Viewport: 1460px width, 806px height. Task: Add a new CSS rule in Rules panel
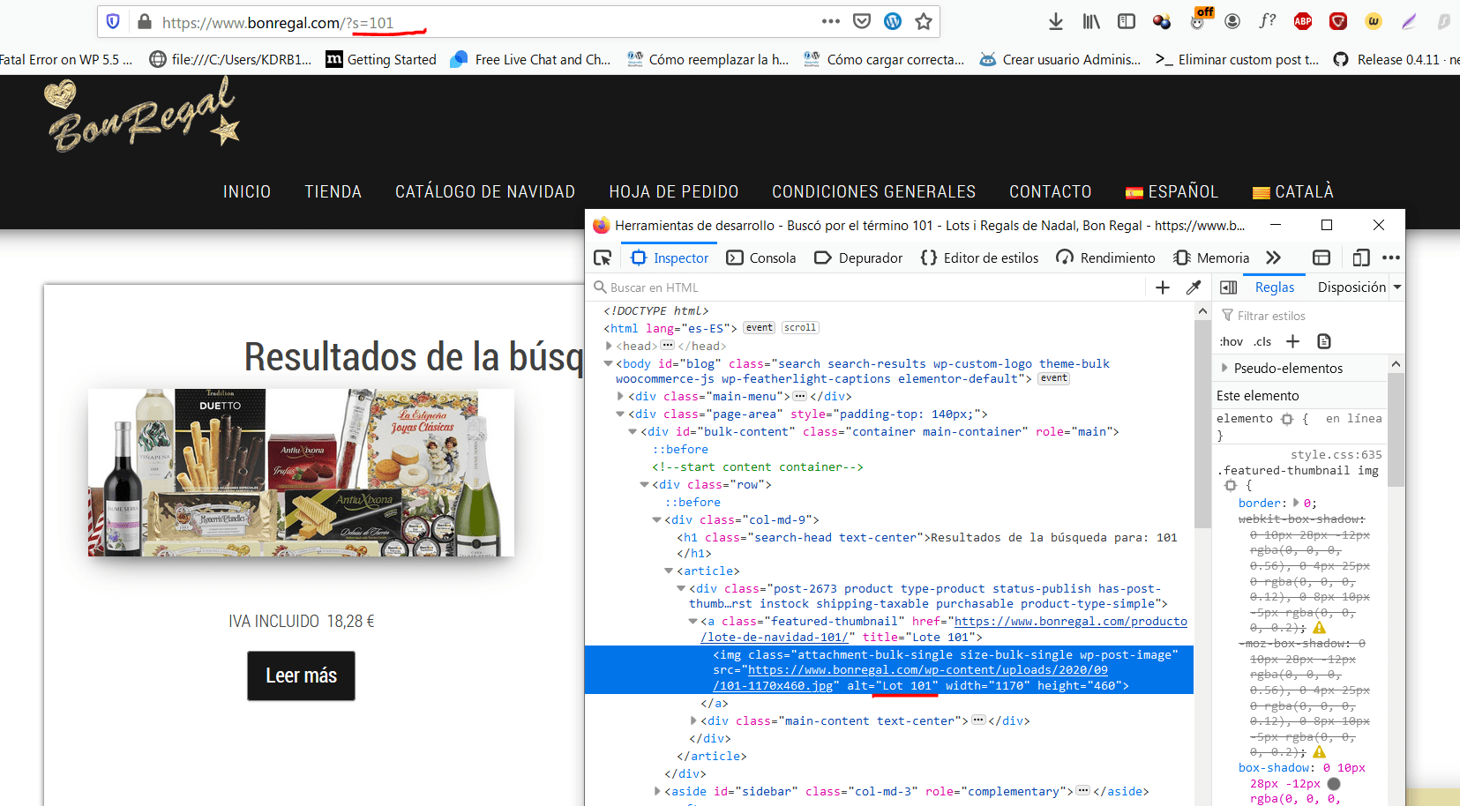pos(1293,341)
